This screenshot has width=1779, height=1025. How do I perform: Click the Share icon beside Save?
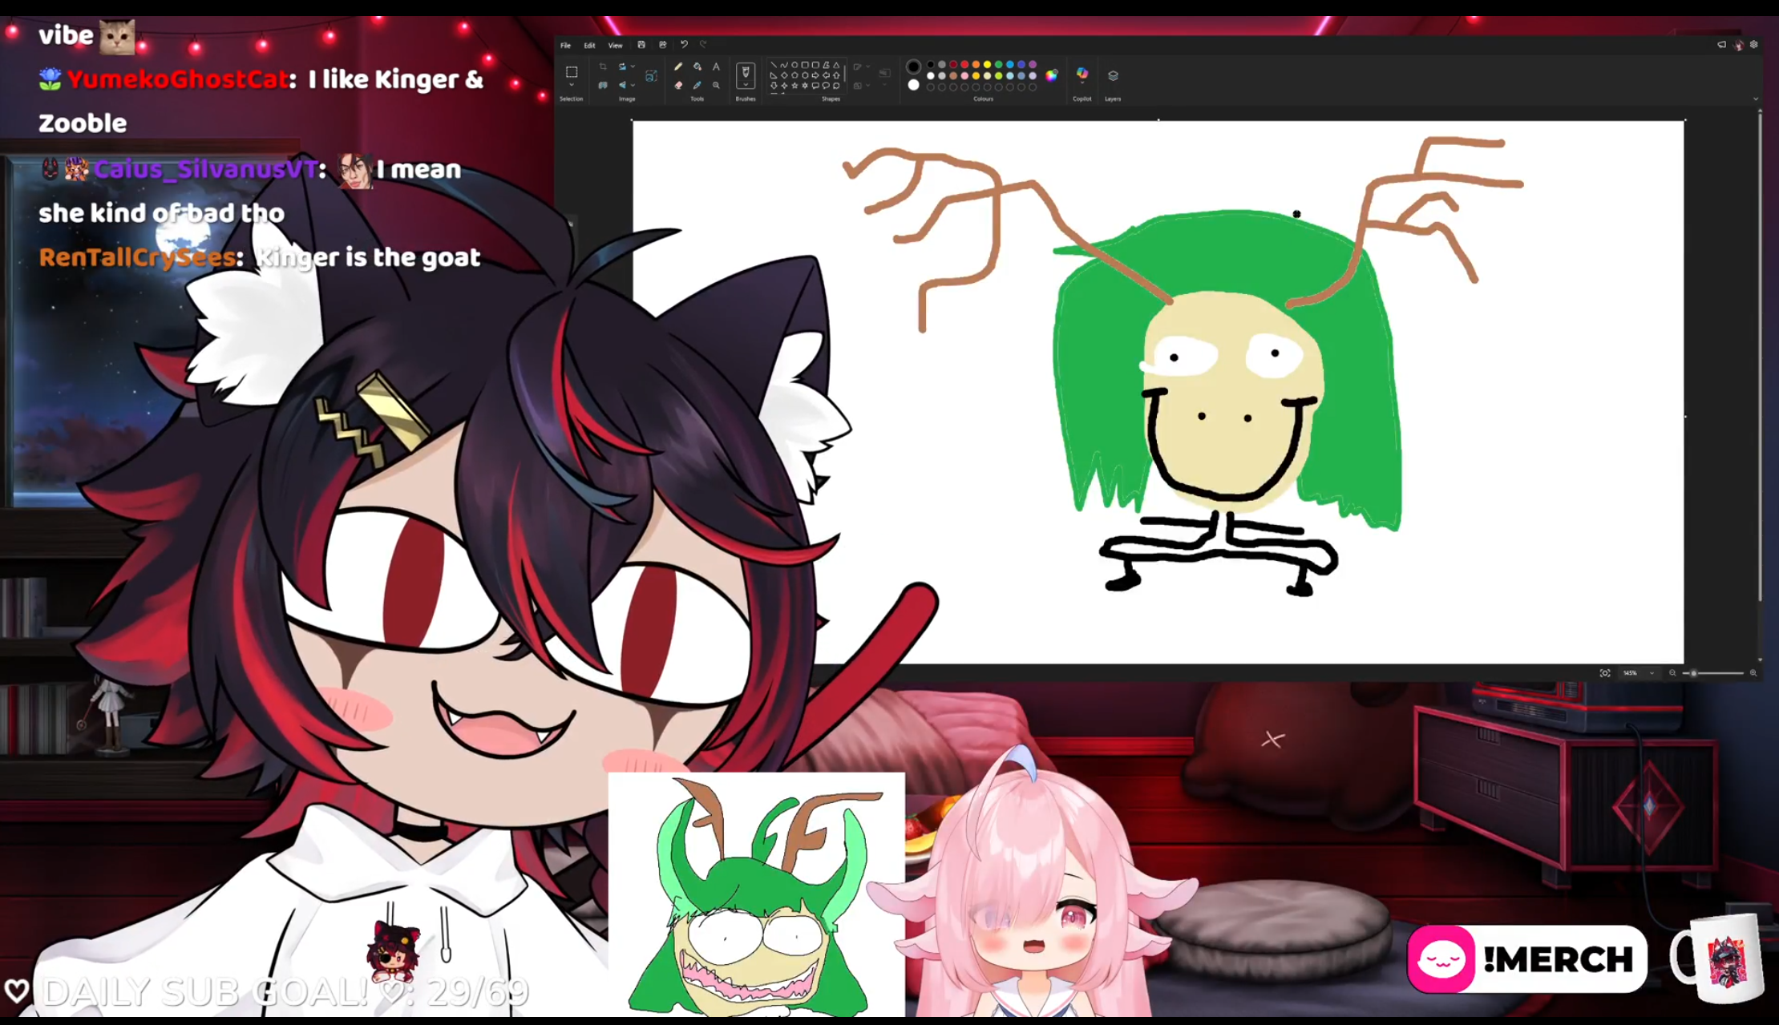[663, 45]
